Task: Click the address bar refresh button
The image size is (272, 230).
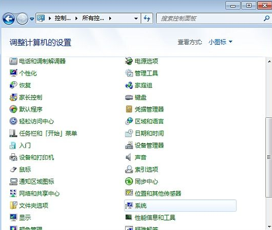Action: click(147, 18)
